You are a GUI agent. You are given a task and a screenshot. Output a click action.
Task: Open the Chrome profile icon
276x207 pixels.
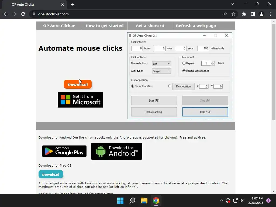coord(261,14)
